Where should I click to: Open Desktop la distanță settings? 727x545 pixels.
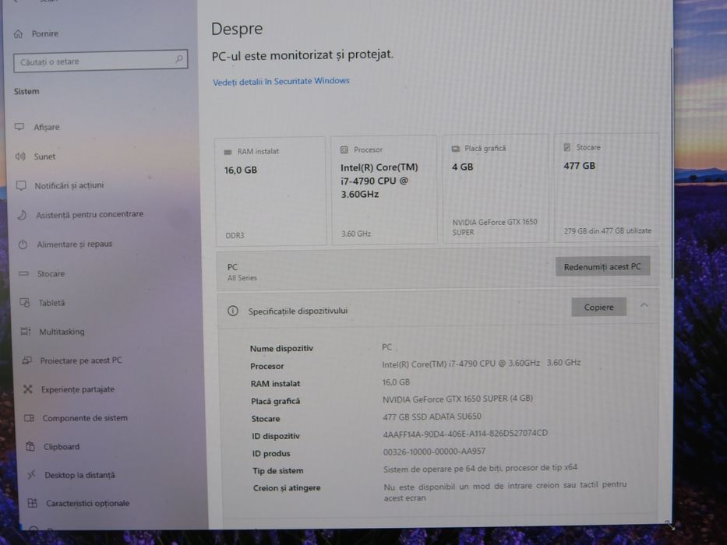(79, 475)
